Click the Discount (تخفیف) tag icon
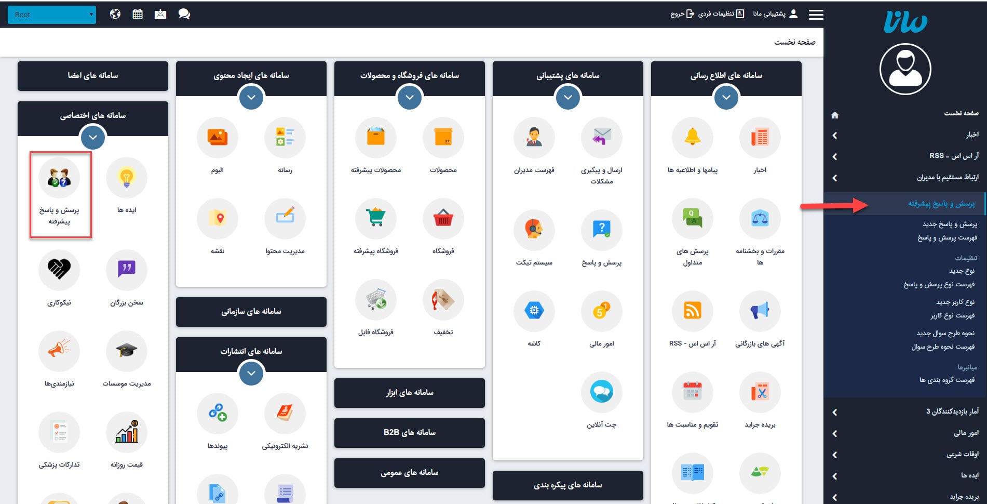The image size is (987, 504). point(443,300)
